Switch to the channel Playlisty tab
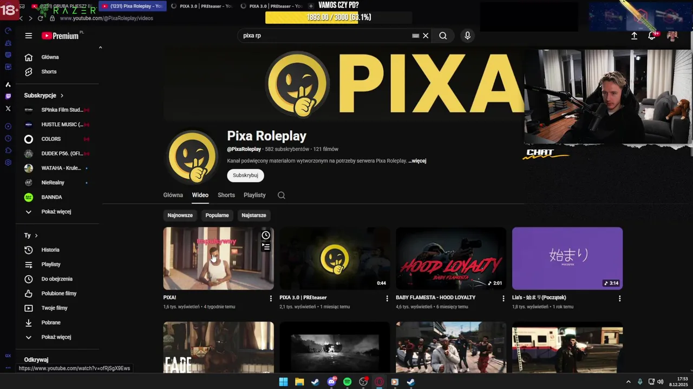693x389 pixels. [x=254, y=195]
